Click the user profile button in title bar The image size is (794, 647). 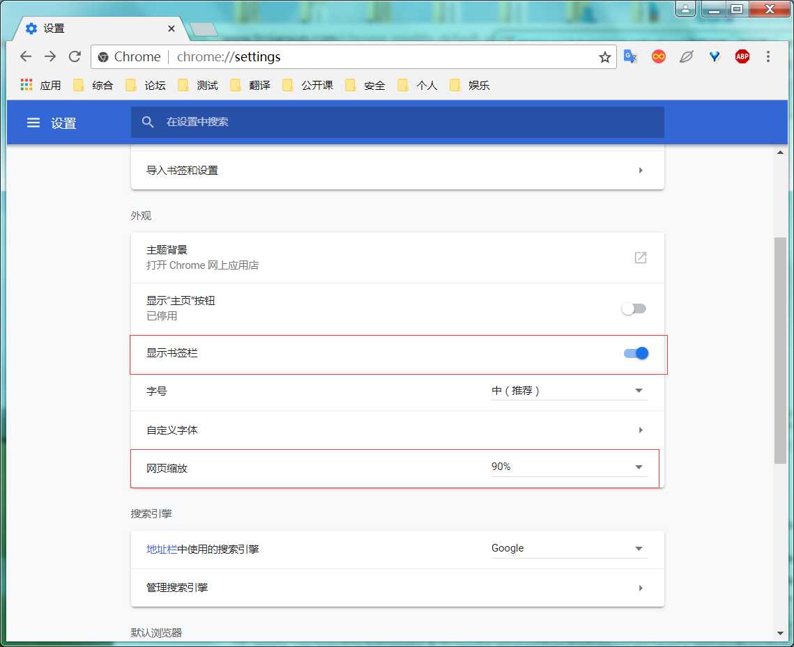[685, 8]
